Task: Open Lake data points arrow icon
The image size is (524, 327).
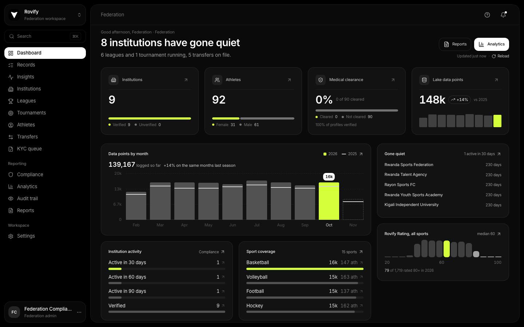Action: [x=496, y=80]
